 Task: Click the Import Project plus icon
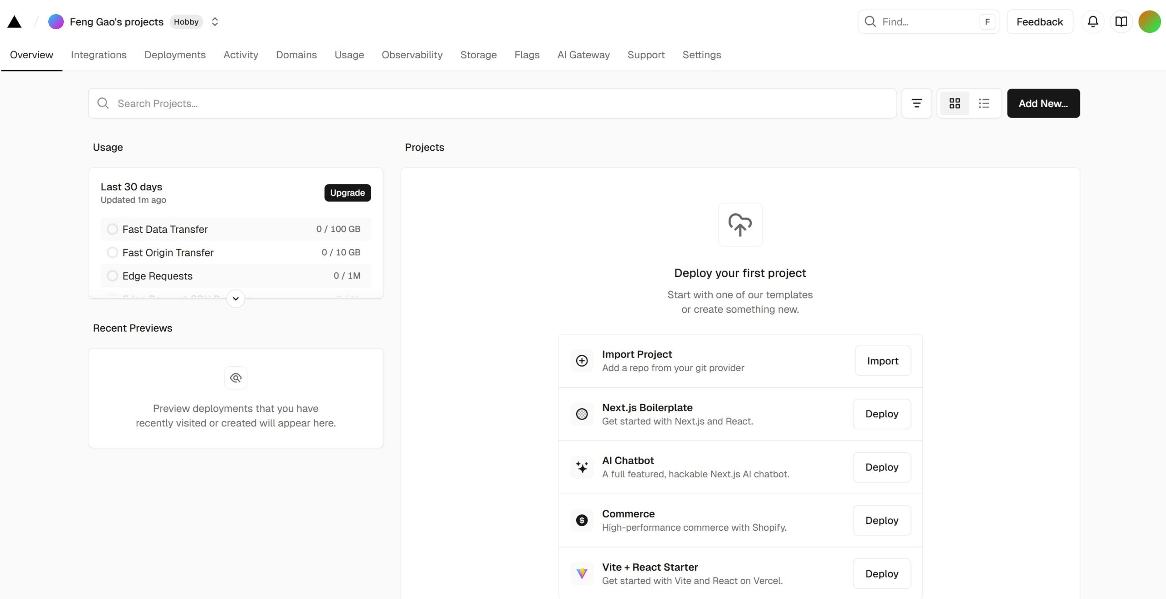coord(582,361)
